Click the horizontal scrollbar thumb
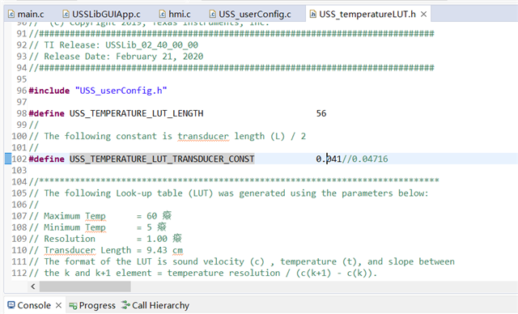The width and height of the screenshot is (518, 314). point(85,286)
